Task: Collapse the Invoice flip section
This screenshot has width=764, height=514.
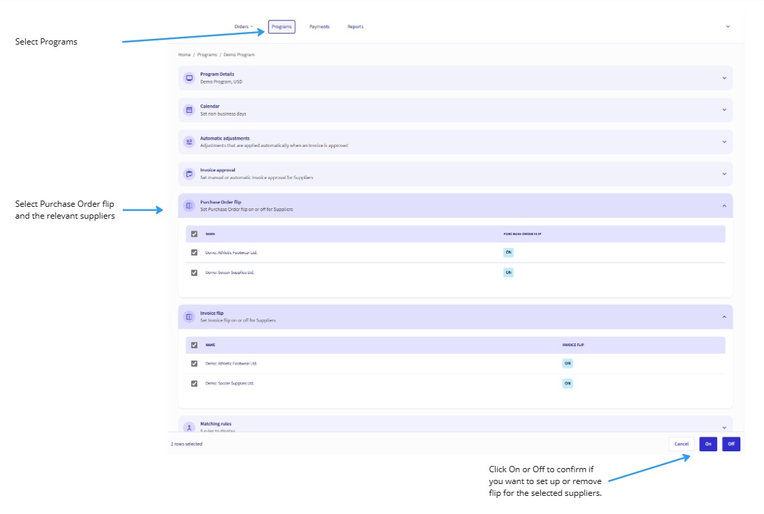Action: coord(724,317)
